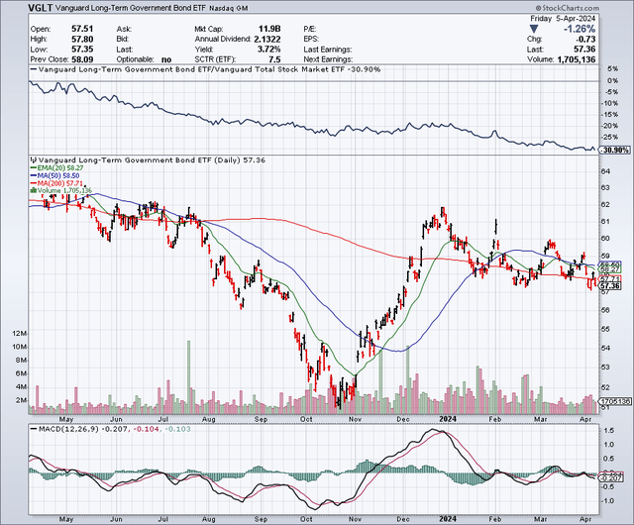Click the green MACD histogram value -0.103
Screen dimensions: 634x525
click(x=176, y=429)
